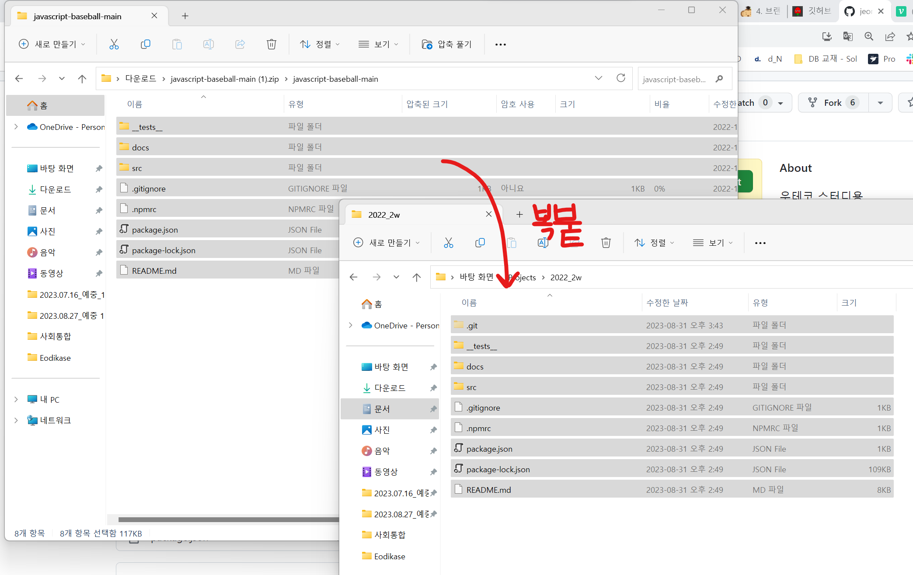This screenshot has width=913, height=575.
Task: Select src folder in 2022_2w window
Action: pyautogui.click(x=672, y=387)
